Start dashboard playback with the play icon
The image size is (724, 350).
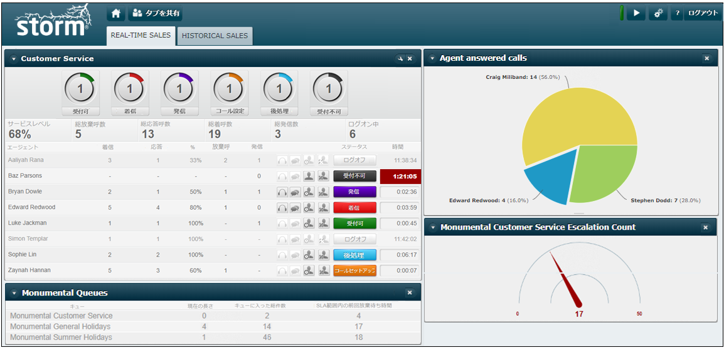pos(637,13)
